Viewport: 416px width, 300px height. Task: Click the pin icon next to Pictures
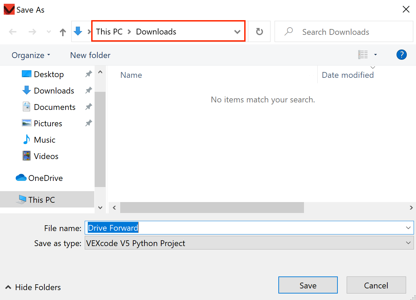pyautogui.click(x=88, y=123)
